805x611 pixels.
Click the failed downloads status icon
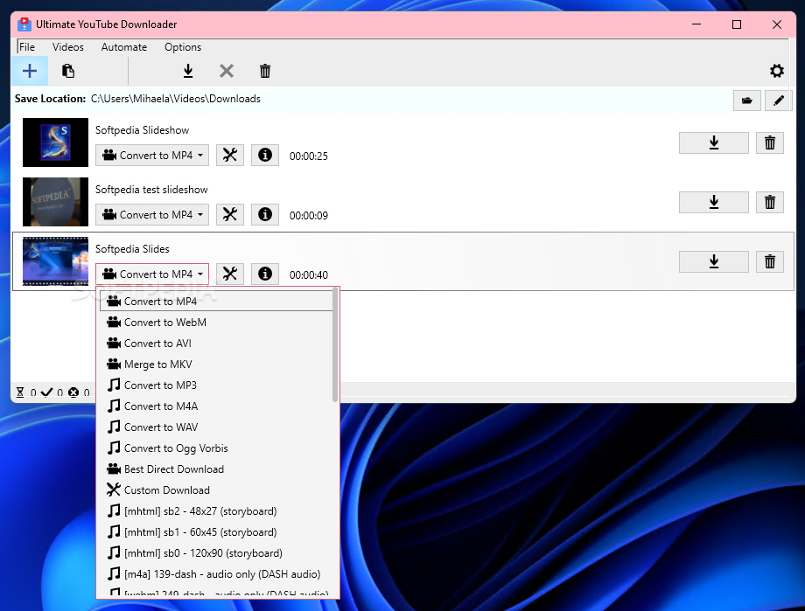click(73, 392)
